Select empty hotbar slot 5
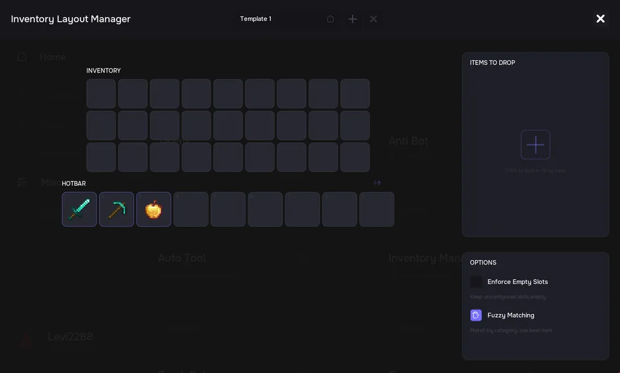Screen dimensions: 620x373 coord(228,209)
